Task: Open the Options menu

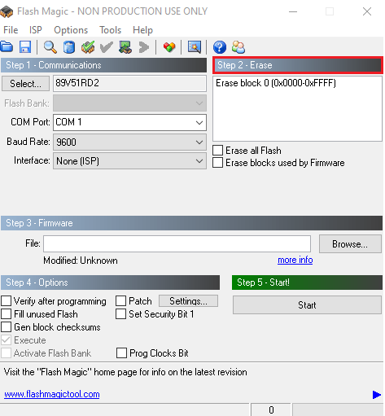Action: (x=71, y=30)
